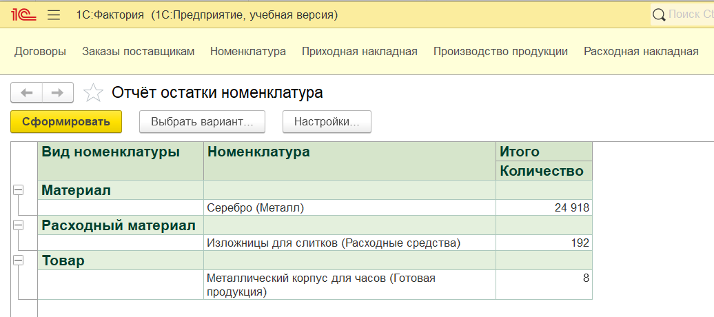Collapse the Товар group

pyautogui.click(x=18, y=260)
